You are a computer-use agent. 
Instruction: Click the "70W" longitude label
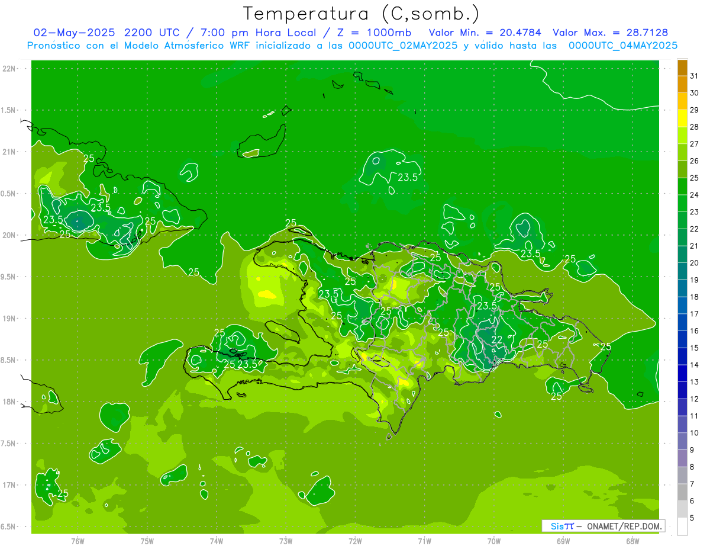click(494, 541)
